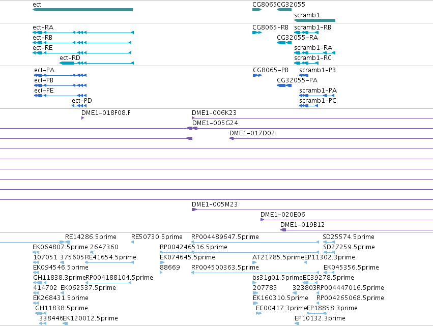Select the 2647360 EST label
This screenshot has height=326, width=433.
tap(104, 247)
